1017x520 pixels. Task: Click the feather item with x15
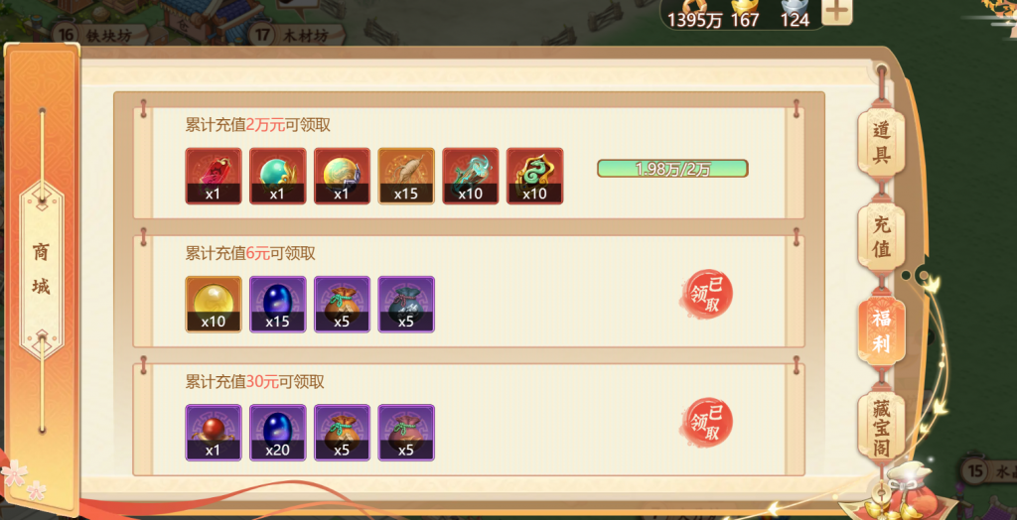pyautogui.click(x=406, y=176)
